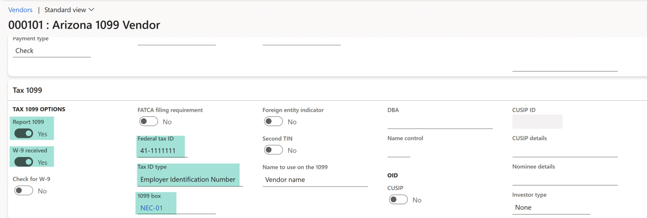Turn on FATCA filing requirement toggle
Screen dimensions: 647x218
[149, 121]
